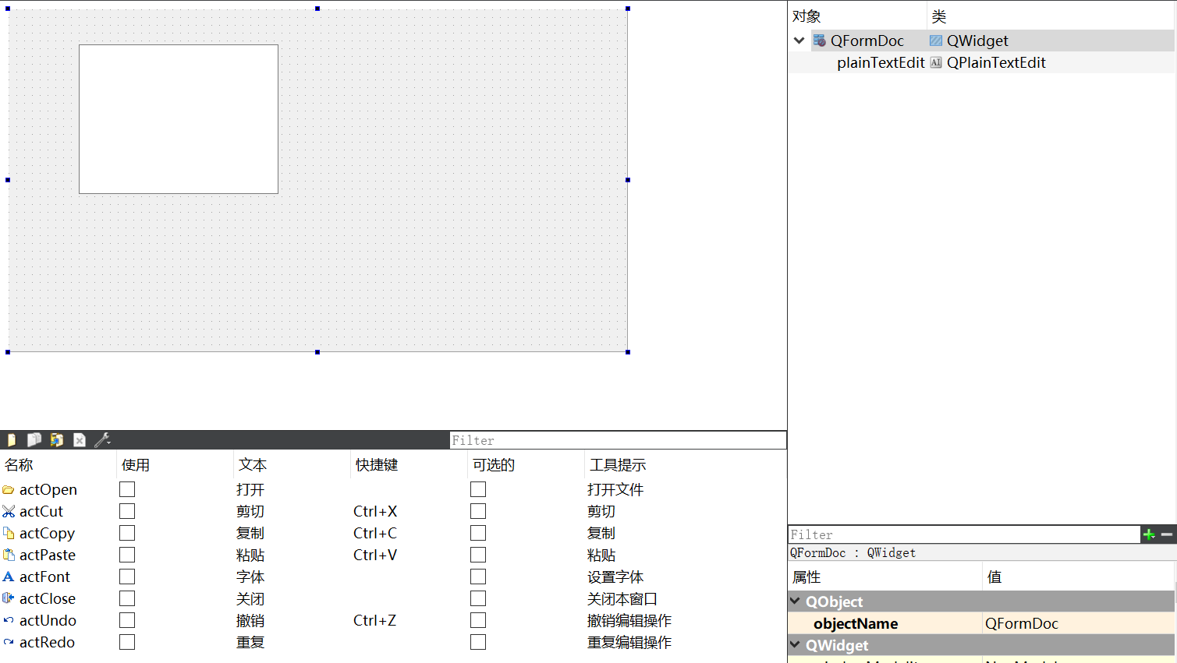This screenshot has width=1177, height=663.
Task: Click the Ctrl+V shortcut cell
Action: tap(375, 555)
